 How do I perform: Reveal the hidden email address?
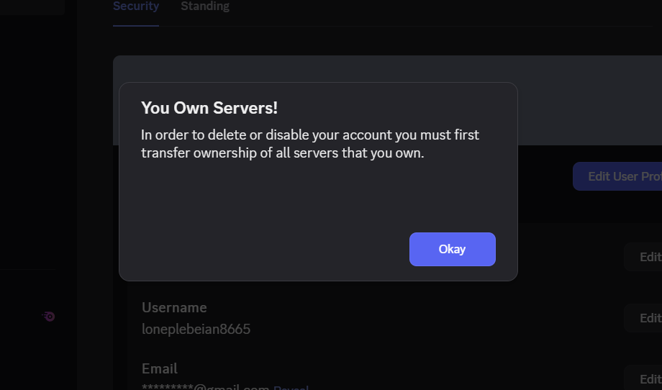(x=291, y=388)
